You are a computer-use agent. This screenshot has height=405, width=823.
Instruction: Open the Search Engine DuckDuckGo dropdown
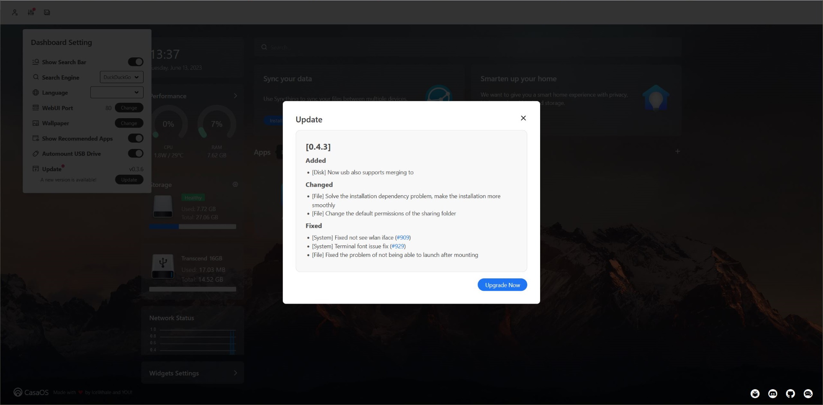coord(121,77)
